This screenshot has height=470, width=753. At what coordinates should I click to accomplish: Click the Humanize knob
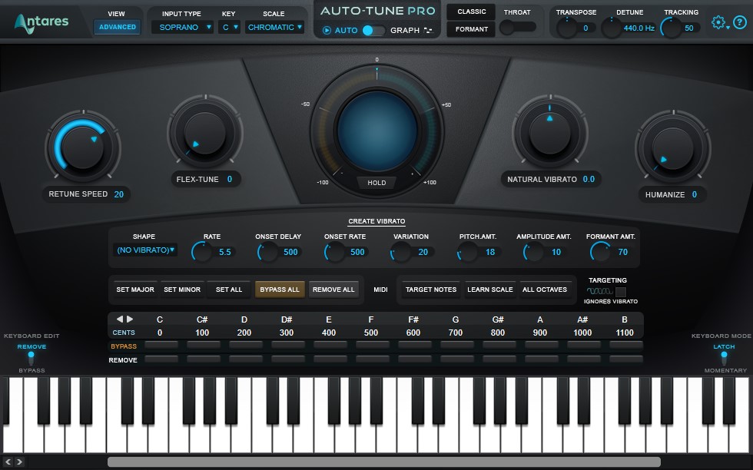[x=673, y=148]
